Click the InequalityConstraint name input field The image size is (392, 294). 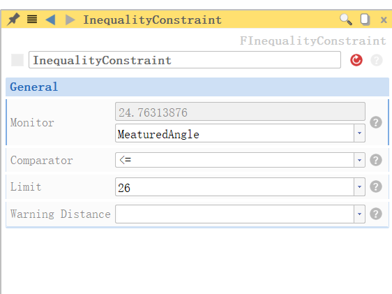click(x=185, y=60)
